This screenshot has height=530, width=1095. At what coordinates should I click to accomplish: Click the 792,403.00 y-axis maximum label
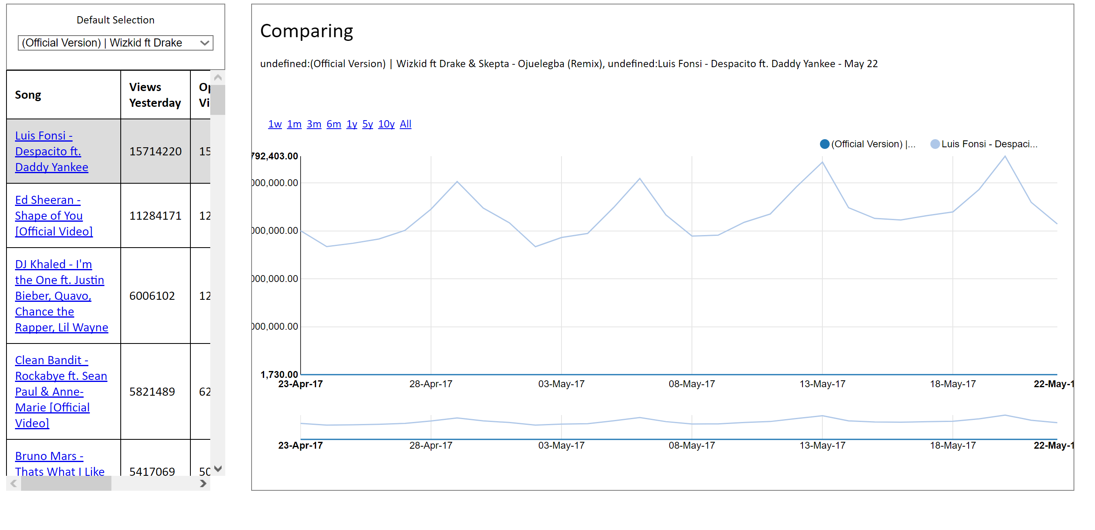pyautogui.click(x=275, y=156)
